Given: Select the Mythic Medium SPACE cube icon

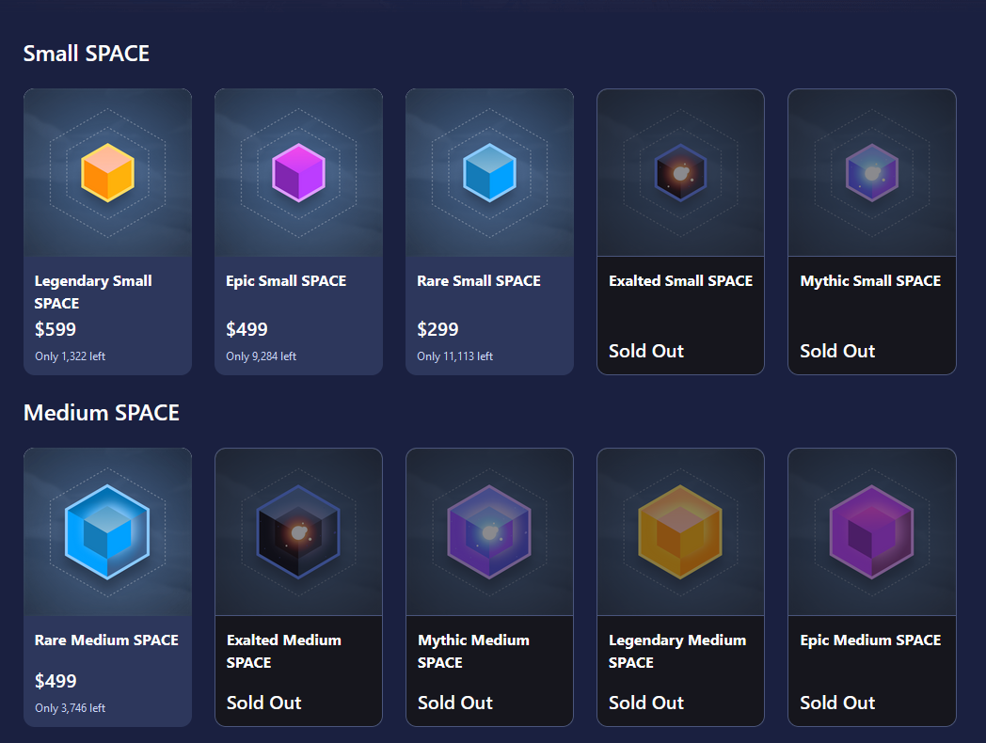Looking at the screenshot, I should pyautogui.click(x=490, y=531).
